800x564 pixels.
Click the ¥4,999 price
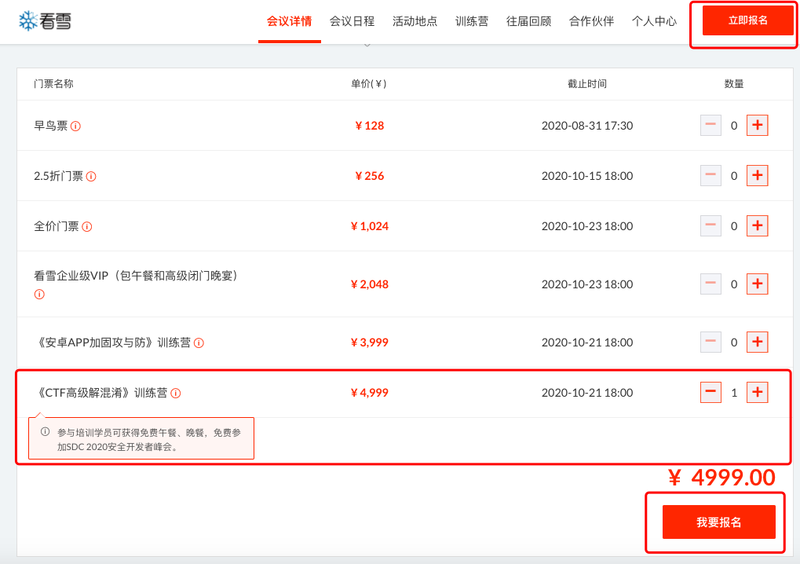[370, 393]
